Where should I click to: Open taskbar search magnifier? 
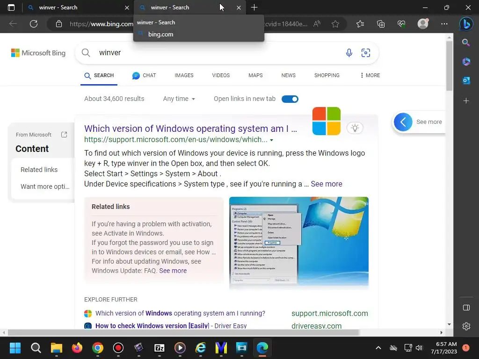click(36, 348)
